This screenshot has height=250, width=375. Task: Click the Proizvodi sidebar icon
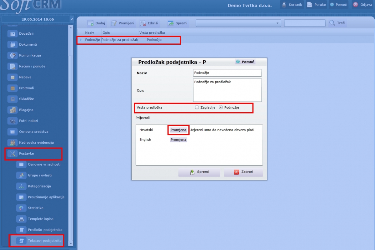click(x=12, y=88)
